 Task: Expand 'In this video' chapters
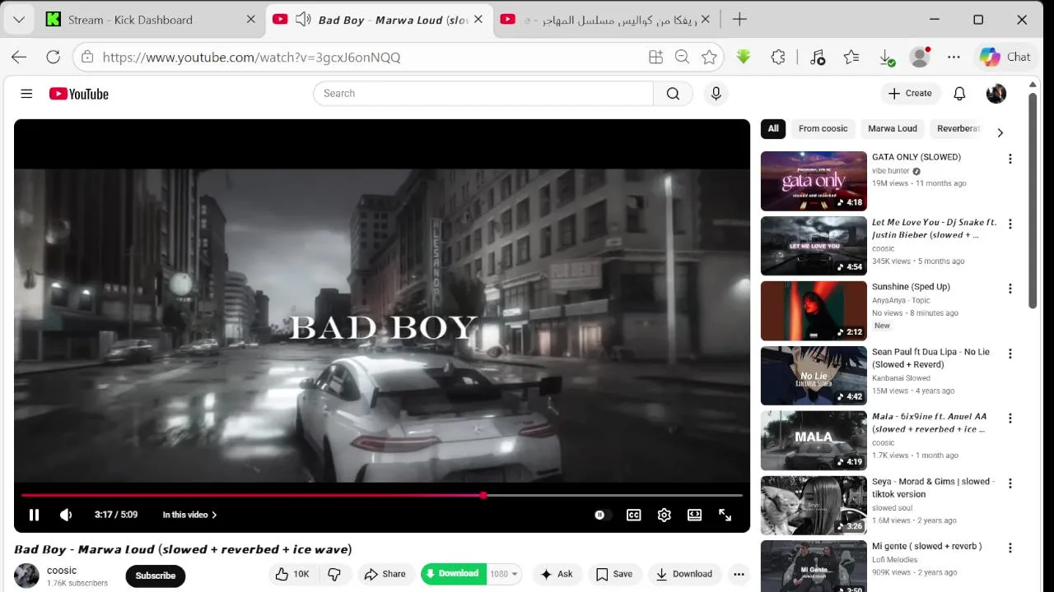189,515
